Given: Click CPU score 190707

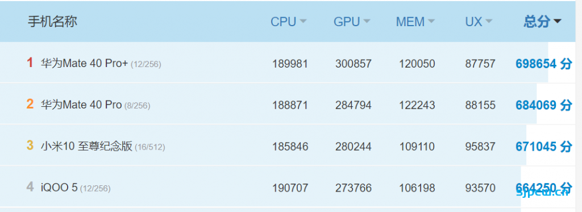Looking at the screenshot, I should [290, 188].
